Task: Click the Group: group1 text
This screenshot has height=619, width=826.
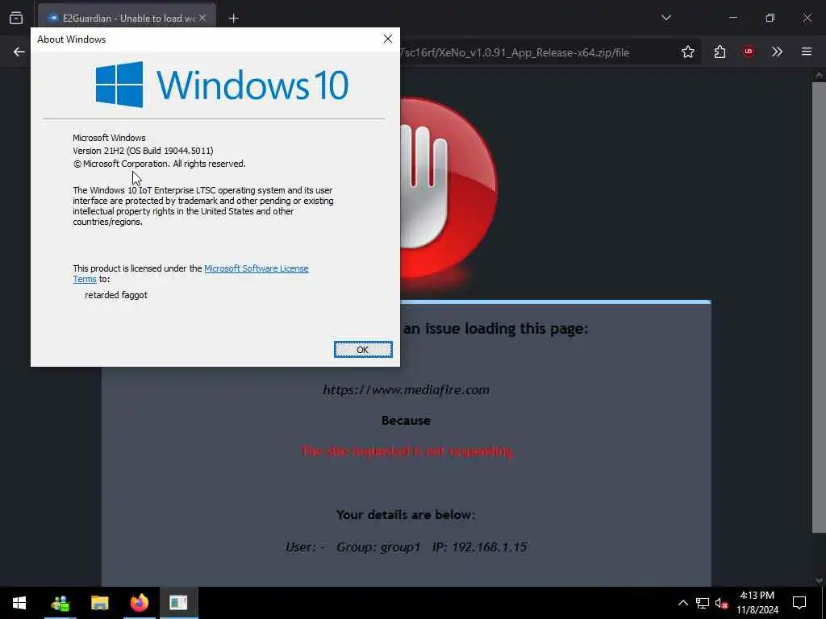Action: (378, 547)
